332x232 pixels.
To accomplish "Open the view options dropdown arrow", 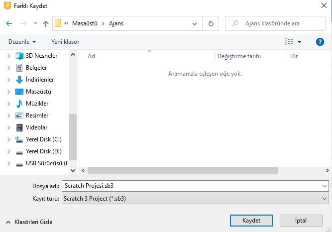I will coord(299,42).
